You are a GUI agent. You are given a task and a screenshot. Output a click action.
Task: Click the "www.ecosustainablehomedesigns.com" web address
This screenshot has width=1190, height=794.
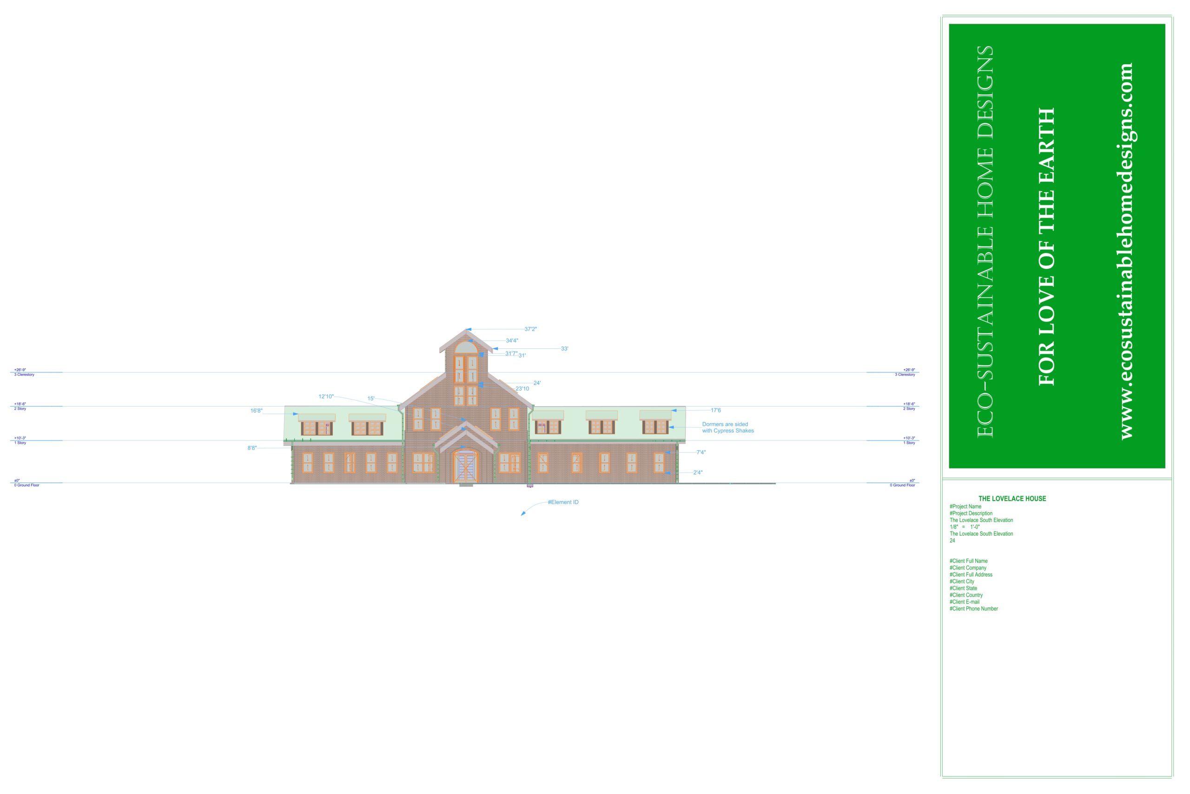coord(1126,251)
